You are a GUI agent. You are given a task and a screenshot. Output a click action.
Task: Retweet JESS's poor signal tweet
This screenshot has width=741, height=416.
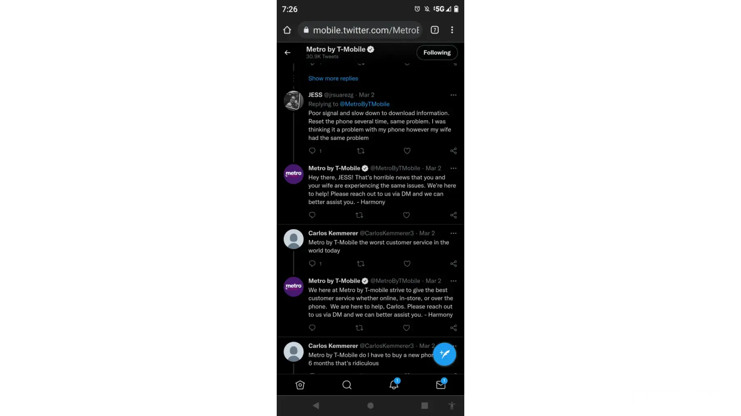tap(361, 151)
